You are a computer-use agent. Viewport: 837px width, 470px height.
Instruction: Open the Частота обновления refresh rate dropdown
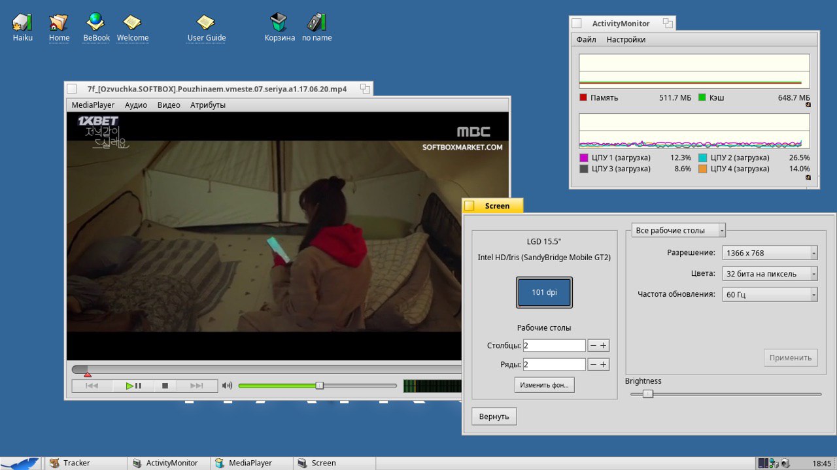click(x=770, y=295)
